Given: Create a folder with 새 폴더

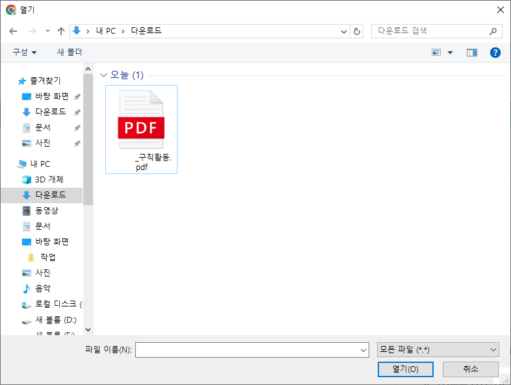Looking at the screenshot, I should point(70,52).
